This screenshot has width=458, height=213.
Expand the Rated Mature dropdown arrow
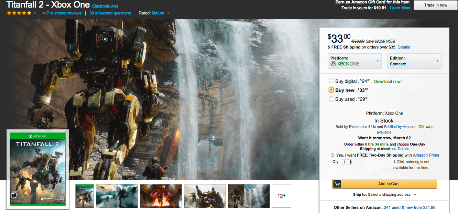coord(168,13)
